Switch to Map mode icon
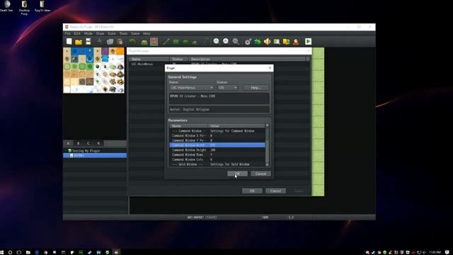 coord(144,42)
